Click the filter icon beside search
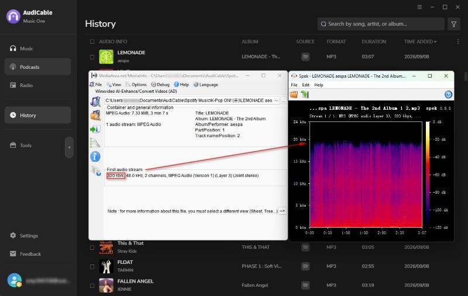The image size is (468, 296). [x=454, y=24]
